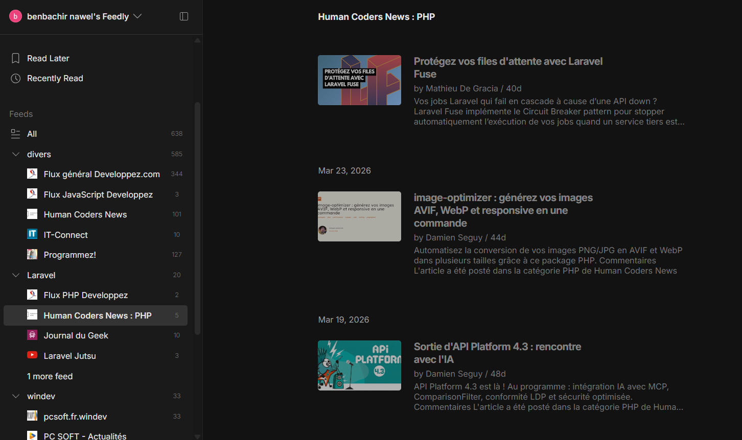Viewport: 742px width, 440px height.
Task: Click Human Coders News : PHP page heading
Action: pyautogui.click(x=377, y=17)
